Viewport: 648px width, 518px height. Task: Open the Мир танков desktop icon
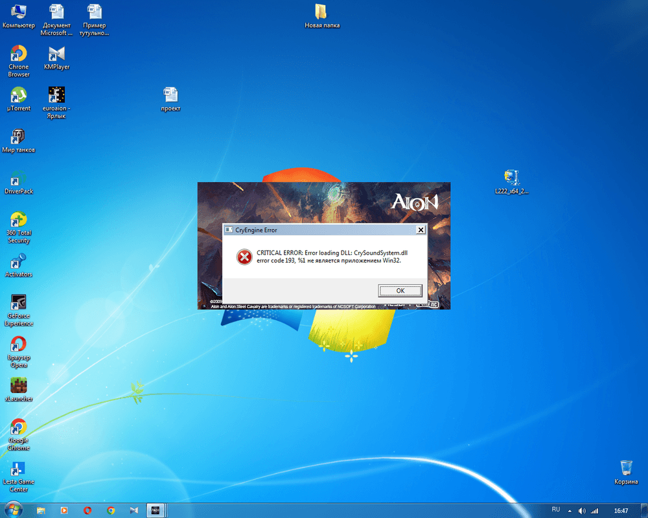pyautogui.click(x=19, y=137)
